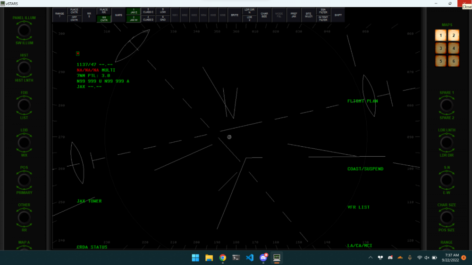
Task: Click the CHAR SIZE / POS SIZE knob
Action: tap(447, 217)
